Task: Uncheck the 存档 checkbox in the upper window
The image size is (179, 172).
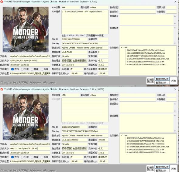Action: click(12, 69)
